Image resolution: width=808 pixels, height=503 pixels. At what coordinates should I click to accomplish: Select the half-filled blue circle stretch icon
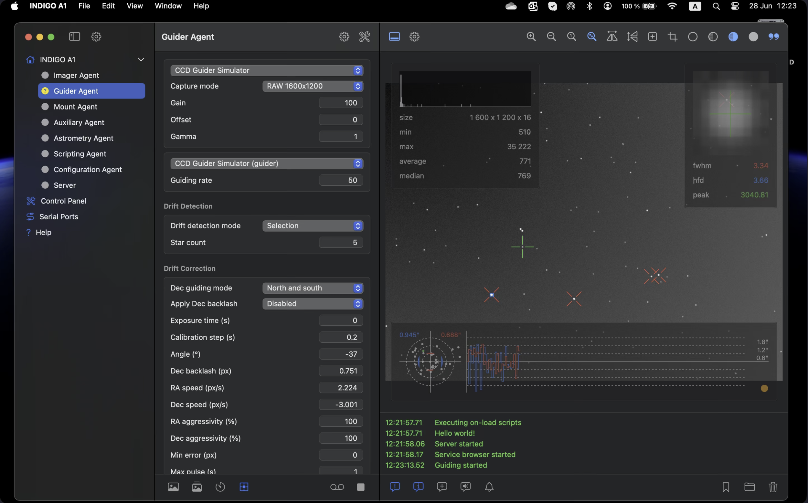click(733, 37)
